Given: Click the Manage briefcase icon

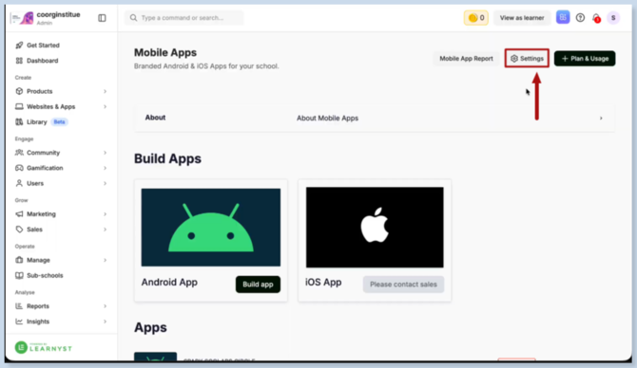Looking at the screenshot, I should (x=19, y=260).
